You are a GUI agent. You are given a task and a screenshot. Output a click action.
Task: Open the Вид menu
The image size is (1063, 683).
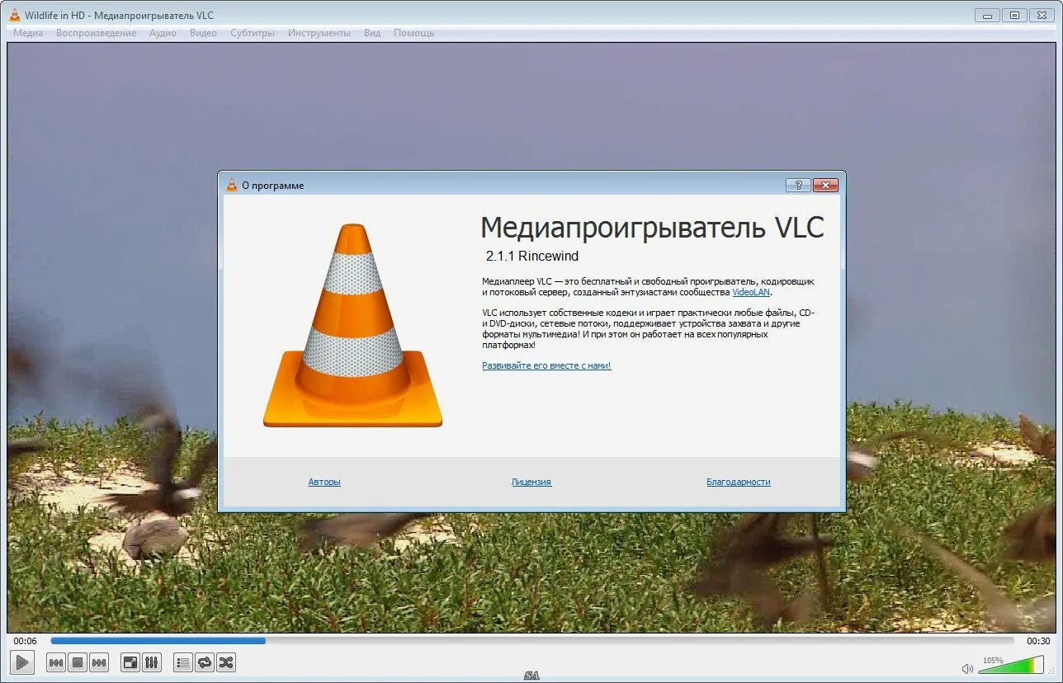(x=372, y=33)
